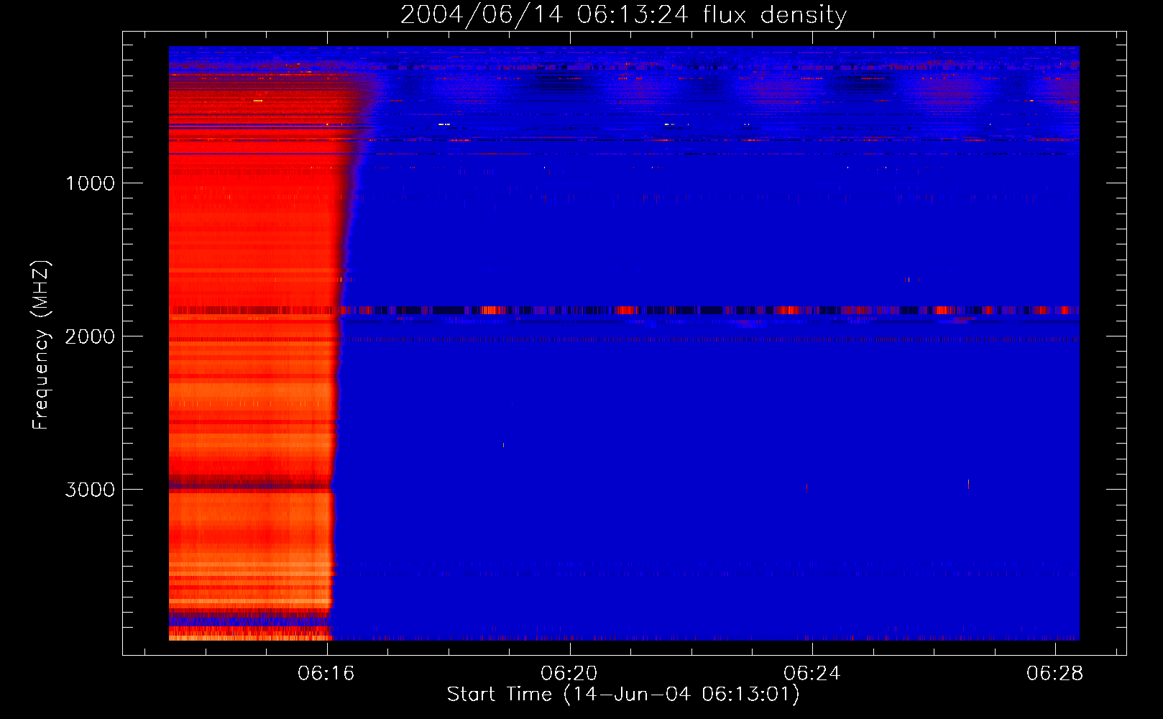The image size is (1163, 719).
Task: Click the 06:24 time axis label
Action: pos(812,674)
